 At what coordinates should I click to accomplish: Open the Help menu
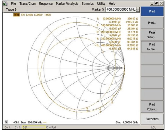112,4
